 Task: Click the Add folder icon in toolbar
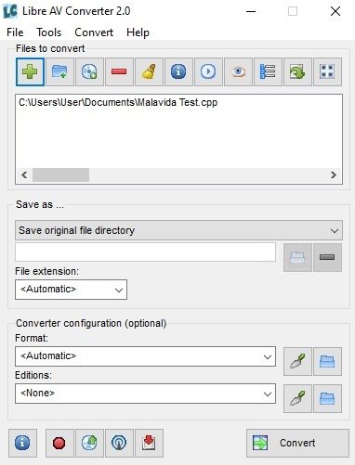(59, 71)
